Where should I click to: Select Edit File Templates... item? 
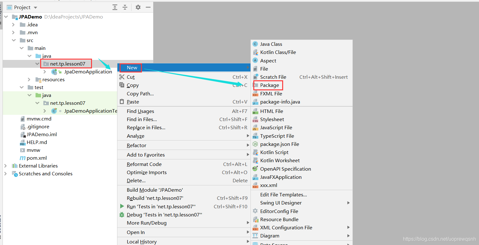click(x=302, y=194)
